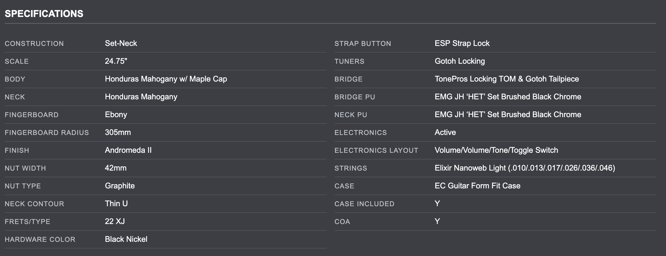Screen dimensions: 666x256
Task: Select the EC Guitar Form Fit Case text
Action: coord(478,186)
